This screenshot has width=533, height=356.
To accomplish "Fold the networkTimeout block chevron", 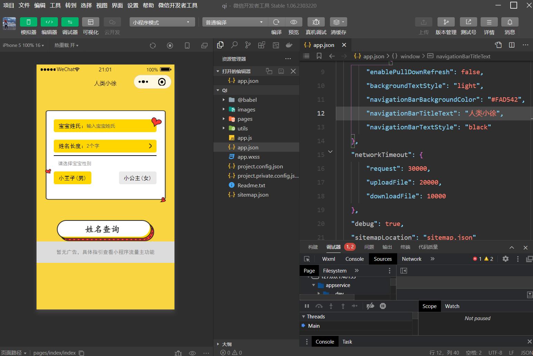I will [x=330, y=152].
